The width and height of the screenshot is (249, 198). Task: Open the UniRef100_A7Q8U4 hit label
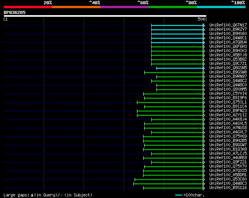(x=228, y=42)
